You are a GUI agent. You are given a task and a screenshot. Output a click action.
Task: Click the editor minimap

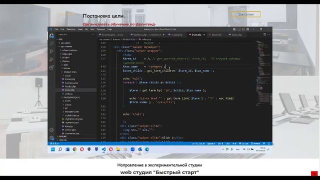click(263, 73)
